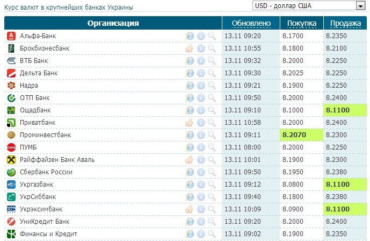Open the УкрСиббанк name

coord(38,196)
